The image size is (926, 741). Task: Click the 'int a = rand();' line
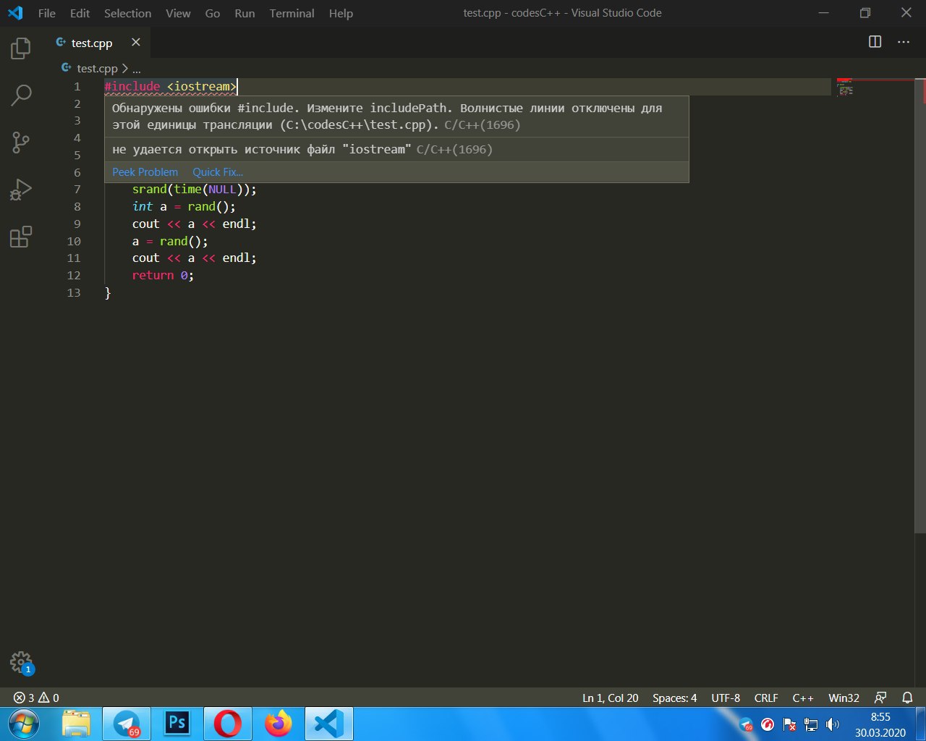184,206
